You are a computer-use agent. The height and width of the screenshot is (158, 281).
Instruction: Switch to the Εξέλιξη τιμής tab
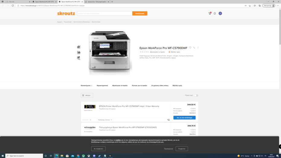(x=177, y=85)
